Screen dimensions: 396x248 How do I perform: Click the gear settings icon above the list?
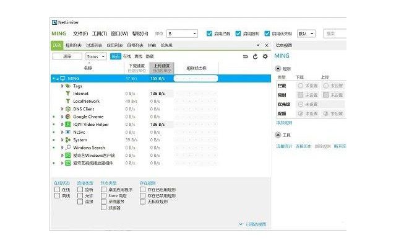coord(265,56)
